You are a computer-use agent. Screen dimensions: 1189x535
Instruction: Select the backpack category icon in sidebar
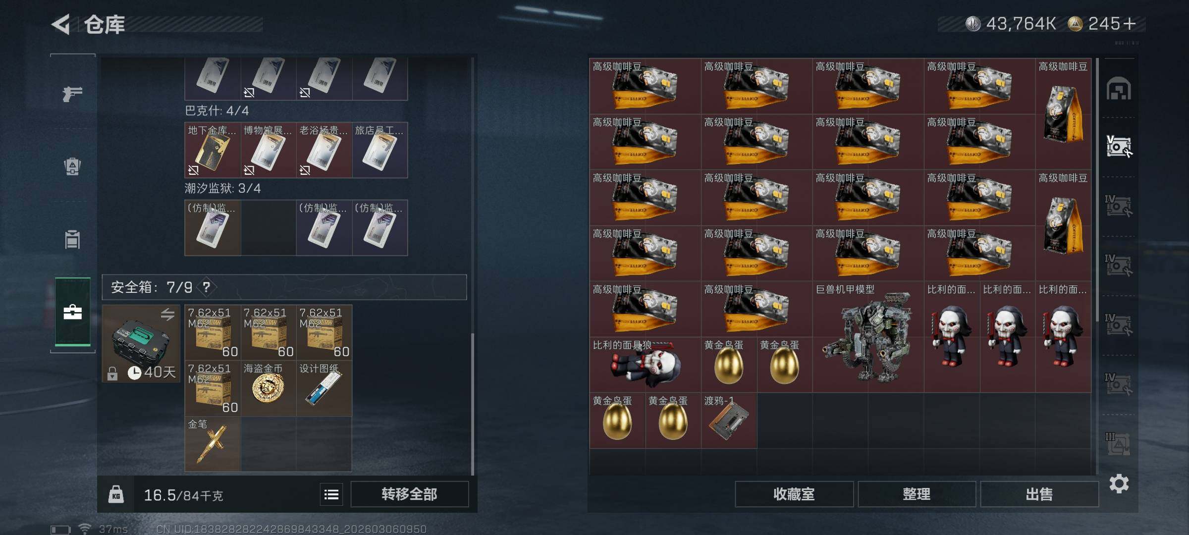click(x=72, y=166)
